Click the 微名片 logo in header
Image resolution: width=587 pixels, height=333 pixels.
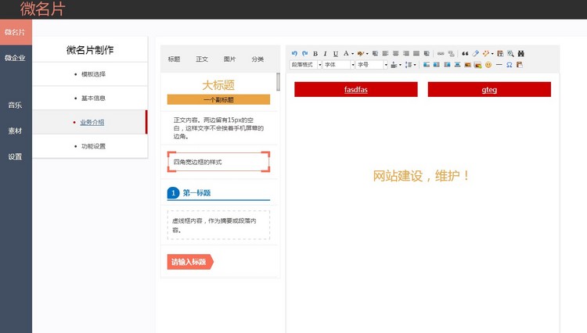point(43,9)
